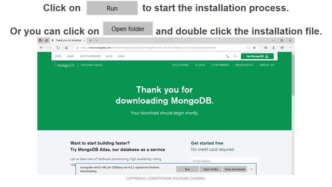Go back in the browser
This screenshot has width=332, height=187.
pyautogui.click(x=41, y=48)
